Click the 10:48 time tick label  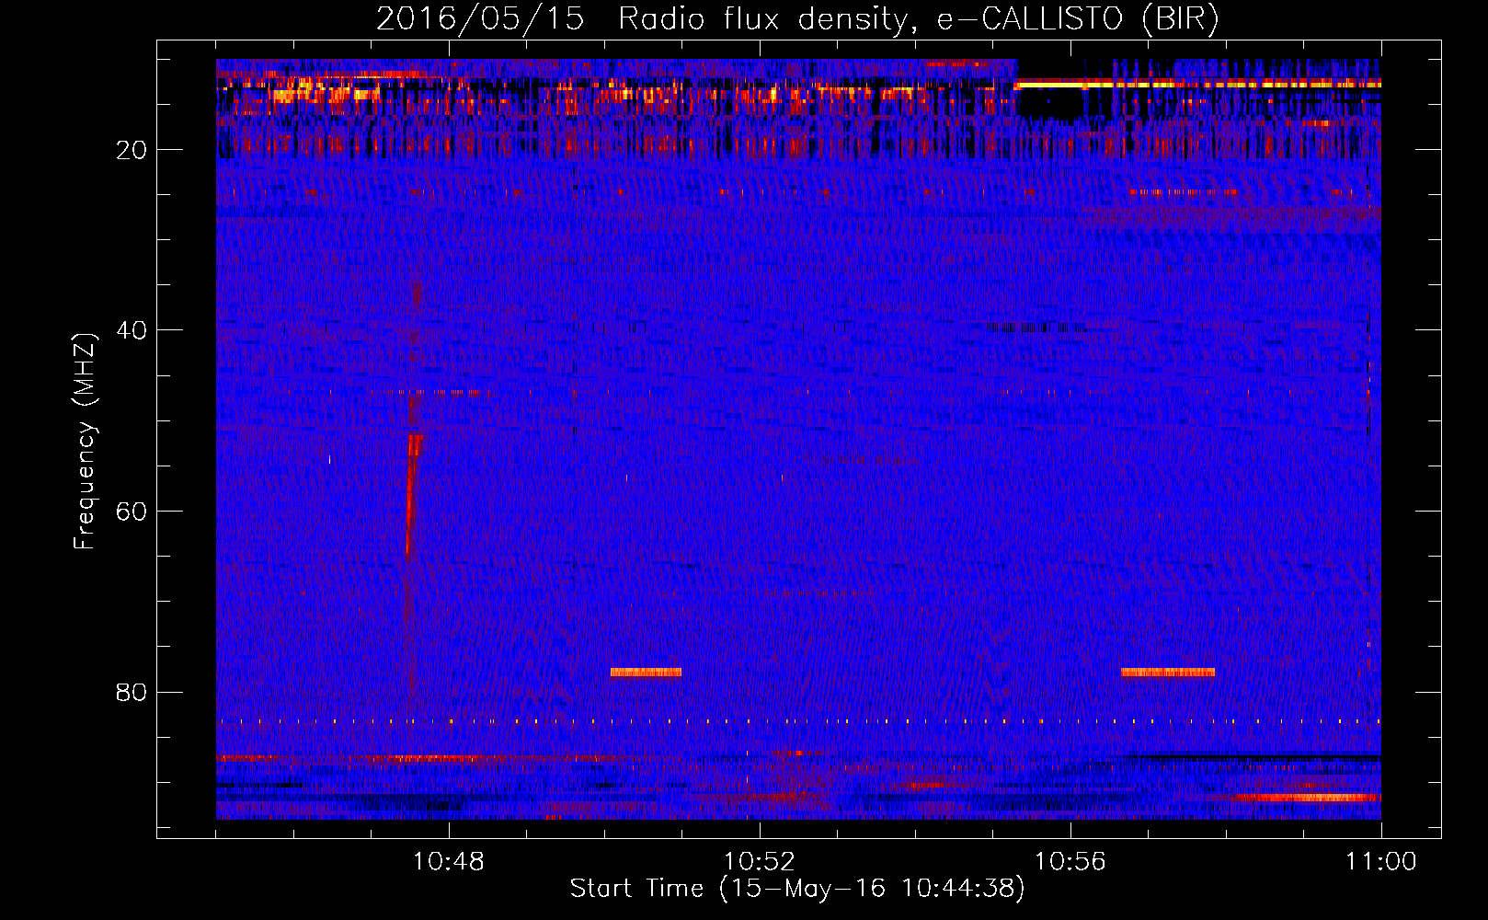tap(449, 862)
